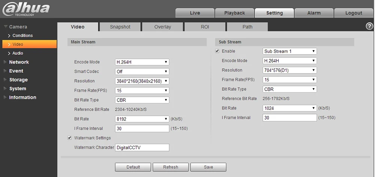Click the Refresh button
This screenshot has height=177, width=375.
[x=171, y=167]
